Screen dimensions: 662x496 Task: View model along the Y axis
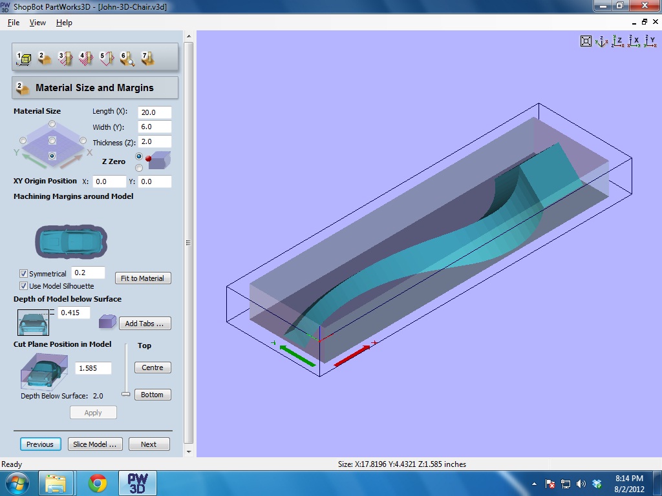(650, 41)
